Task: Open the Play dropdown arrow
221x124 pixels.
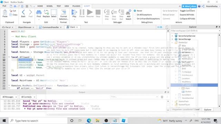Action: click(74, 19)
